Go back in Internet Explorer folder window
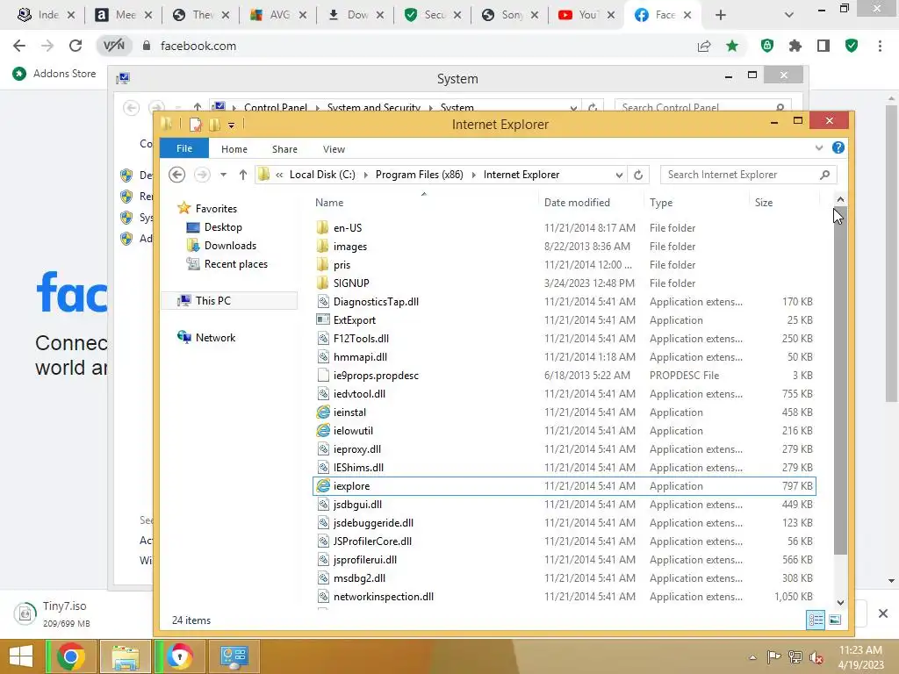The width and height of the screenshot is (899, 674). point(177,175)
